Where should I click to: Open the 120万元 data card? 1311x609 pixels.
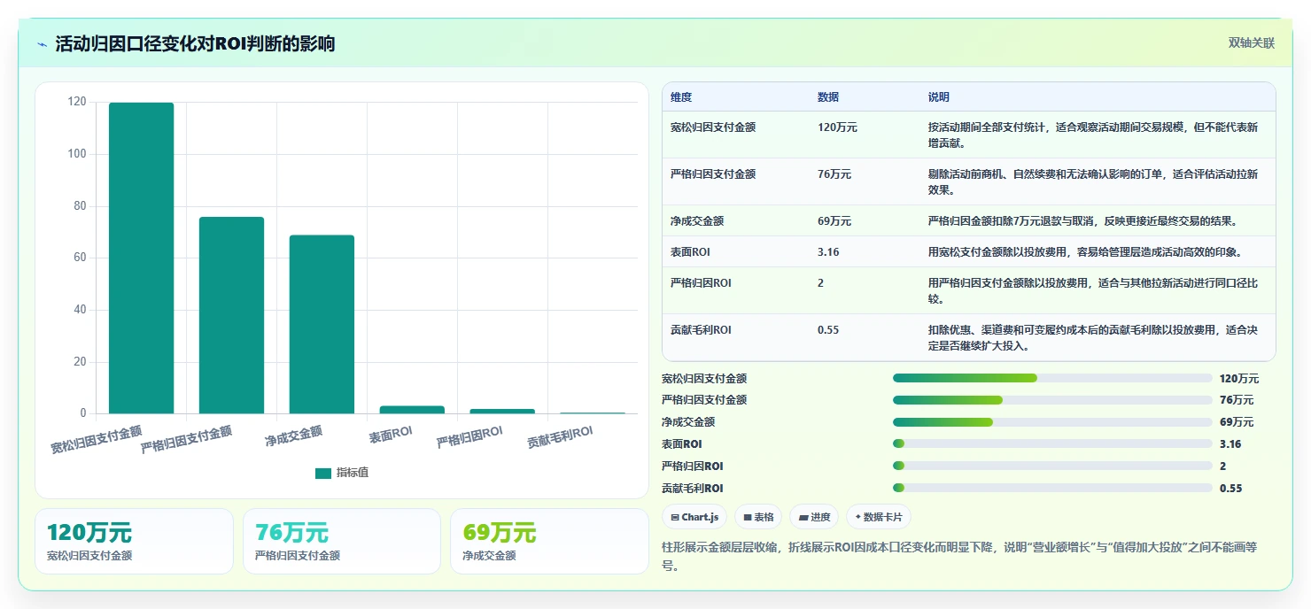point(134,541)
